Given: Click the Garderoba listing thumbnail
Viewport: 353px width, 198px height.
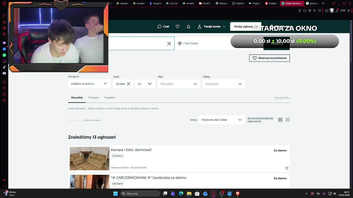Looking at the screenshot, I should click(89, 182).
